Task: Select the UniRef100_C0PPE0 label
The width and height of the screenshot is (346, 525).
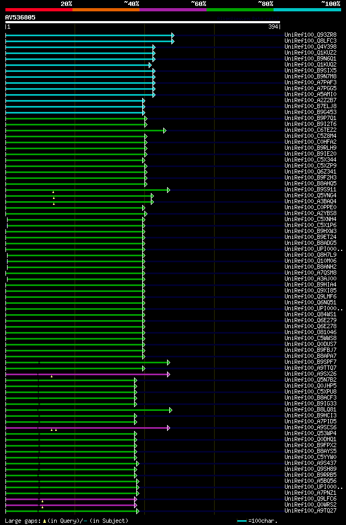Action: click(x=310, y=208)
